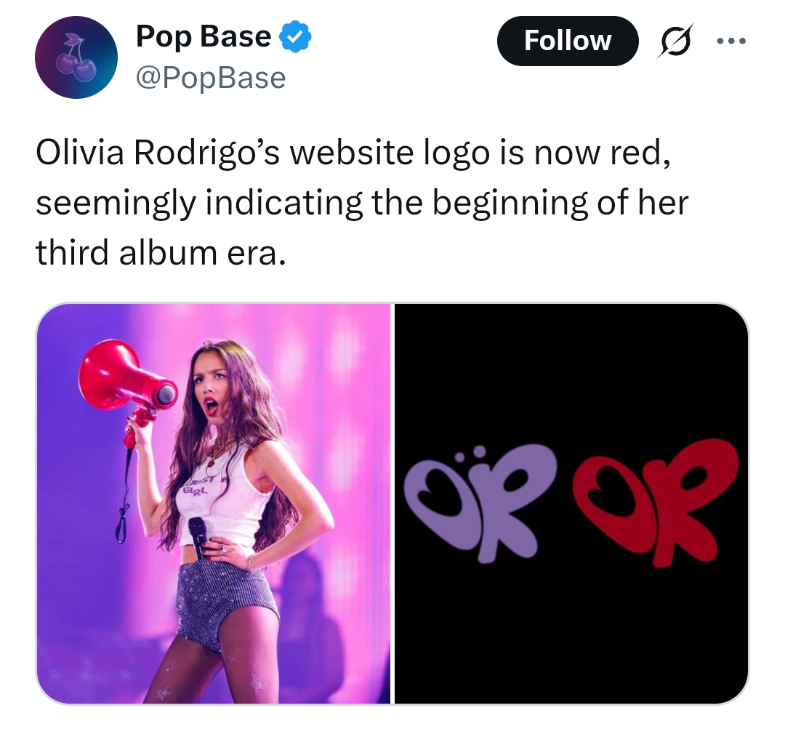785x740 pixels.
Task: Open Pop Base cherry profile avatar
Action: click(x=76, y=57)
